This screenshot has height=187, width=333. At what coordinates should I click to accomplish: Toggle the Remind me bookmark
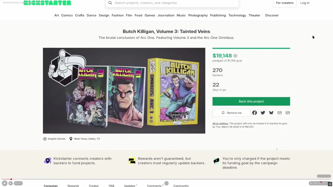[x=231, y=113]
